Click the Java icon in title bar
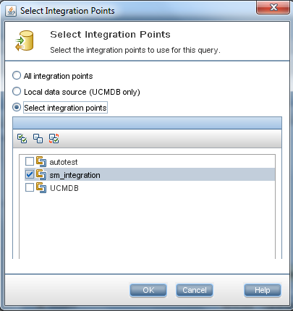This screenshot has height=311, width=293. [11, 11]
